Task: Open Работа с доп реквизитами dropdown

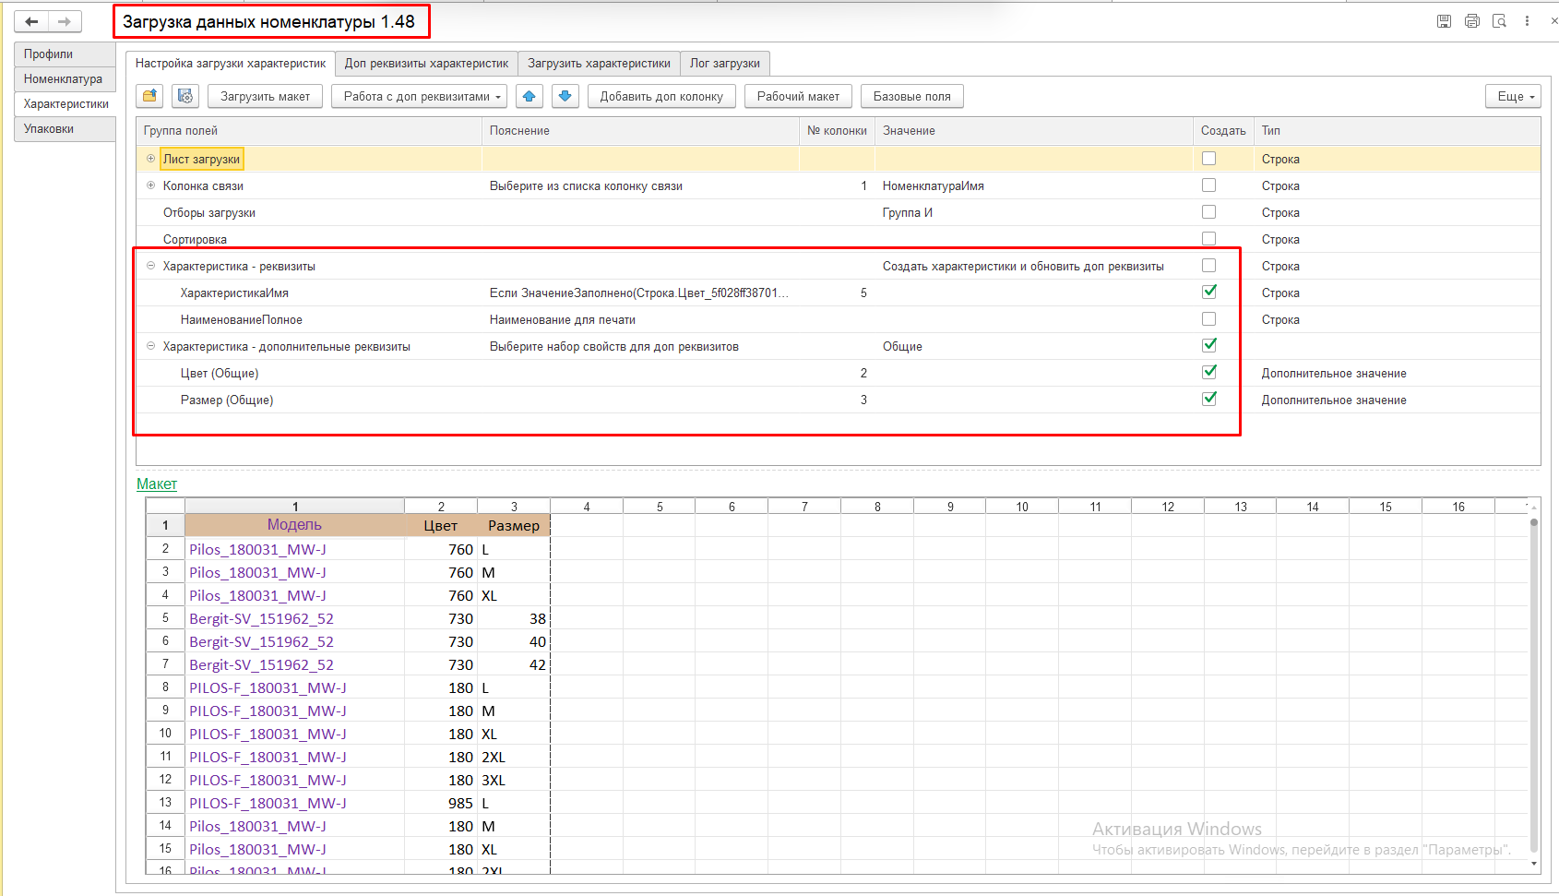Action: 419,96
